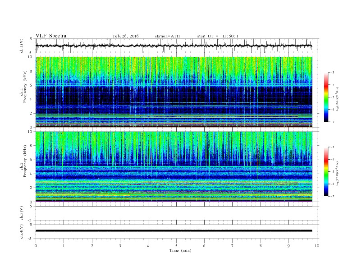The image size is (357, 276).
Task: Click the "Time (min)" x-axis label
Action: pos(180,250)
